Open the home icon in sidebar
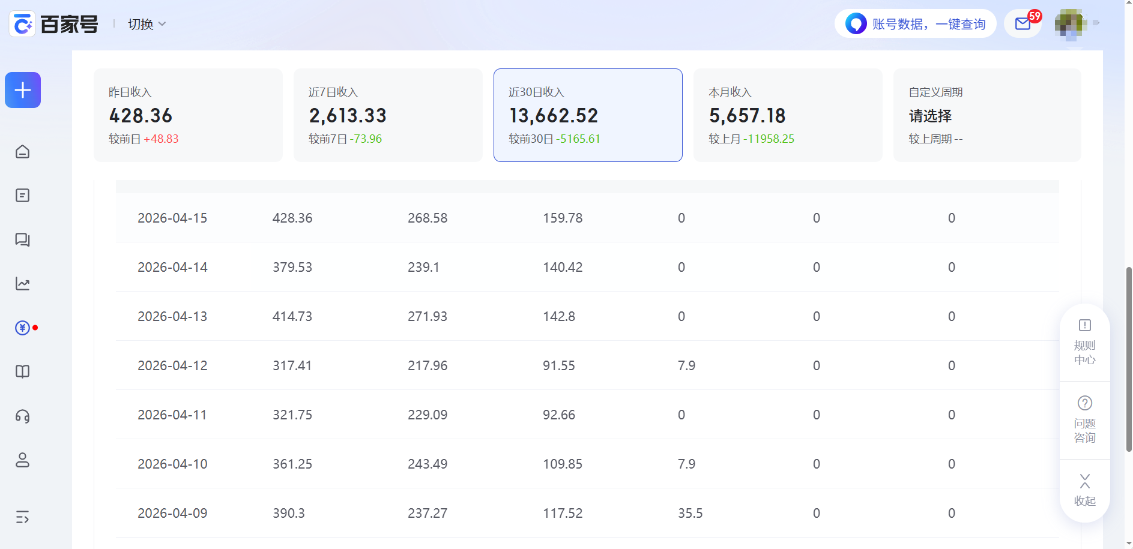1133x549 pixels. click(23, 152)
